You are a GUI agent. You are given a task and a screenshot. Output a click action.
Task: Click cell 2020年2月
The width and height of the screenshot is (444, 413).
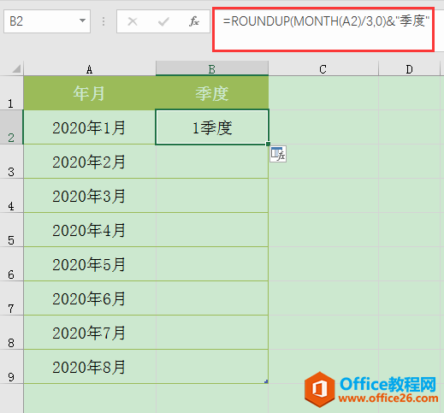pos(90,162)
